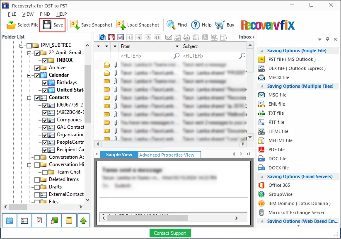
Task: Select IBM Domino (Lotus Domino) option
Action: 299,204
